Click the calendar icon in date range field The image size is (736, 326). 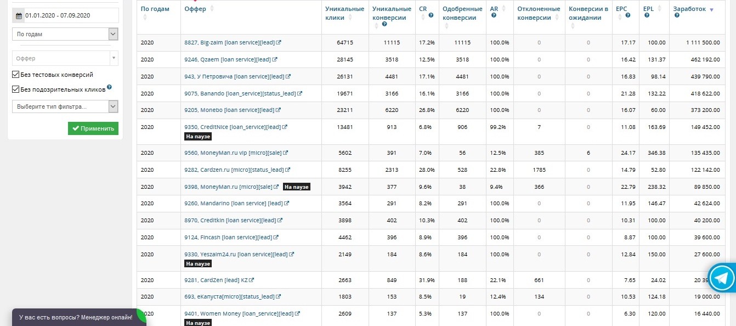coord(19,16)
